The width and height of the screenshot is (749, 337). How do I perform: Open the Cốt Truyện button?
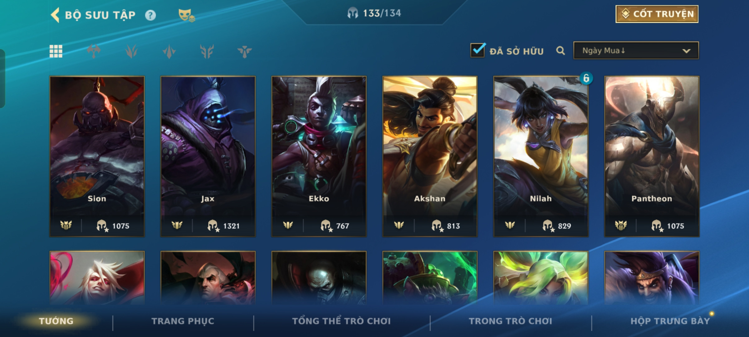(x=657, y=14)
